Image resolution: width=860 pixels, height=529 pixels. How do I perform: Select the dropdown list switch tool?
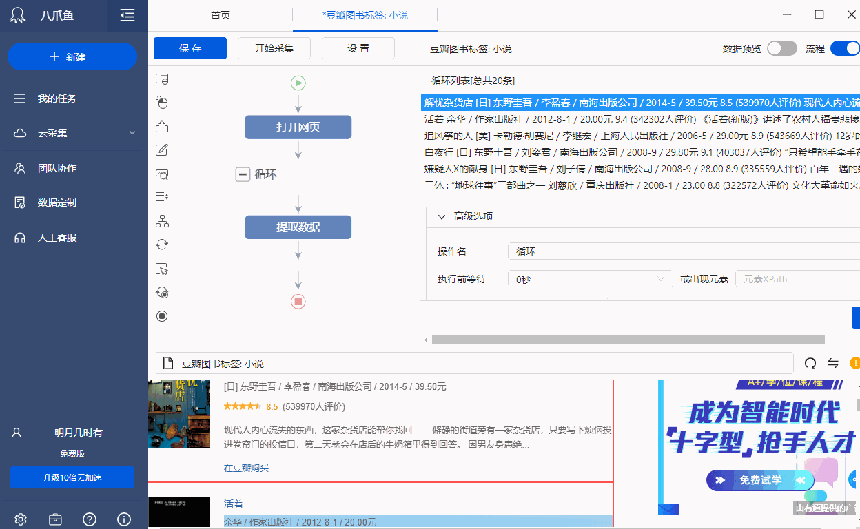[x=162, y=197]
